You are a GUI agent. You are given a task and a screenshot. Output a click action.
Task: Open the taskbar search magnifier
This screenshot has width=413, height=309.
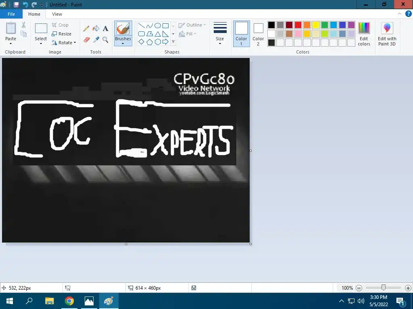[29, 301]
